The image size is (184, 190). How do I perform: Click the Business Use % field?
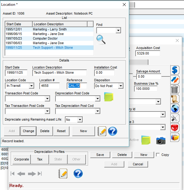point(146,89)
